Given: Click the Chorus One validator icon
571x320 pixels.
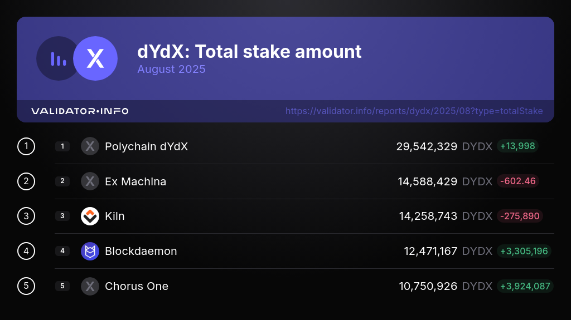Looking at the screenshot, I should (x=90, y=286).
